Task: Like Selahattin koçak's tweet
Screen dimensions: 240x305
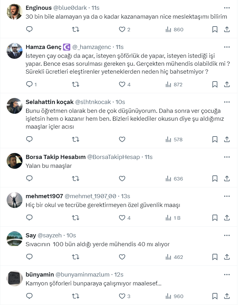Action: pyautogui.click(x=122, y=139)
